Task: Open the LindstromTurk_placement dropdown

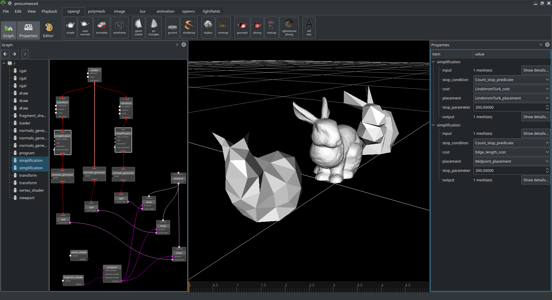Action: tap(512, 98)
